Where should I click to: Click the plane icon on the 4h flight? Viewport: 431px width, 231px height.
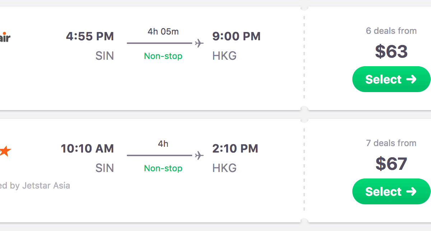click(199, 155)
